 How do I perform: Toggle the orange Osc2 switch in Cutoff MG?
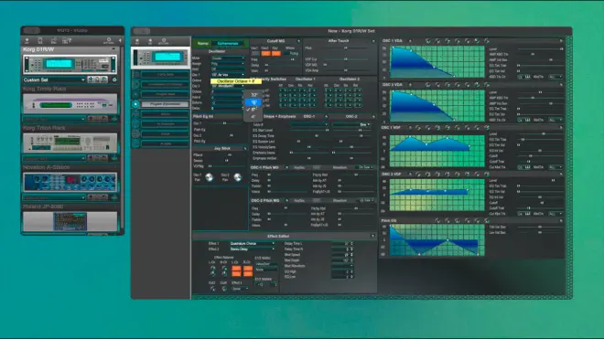[x=265, y=54]
